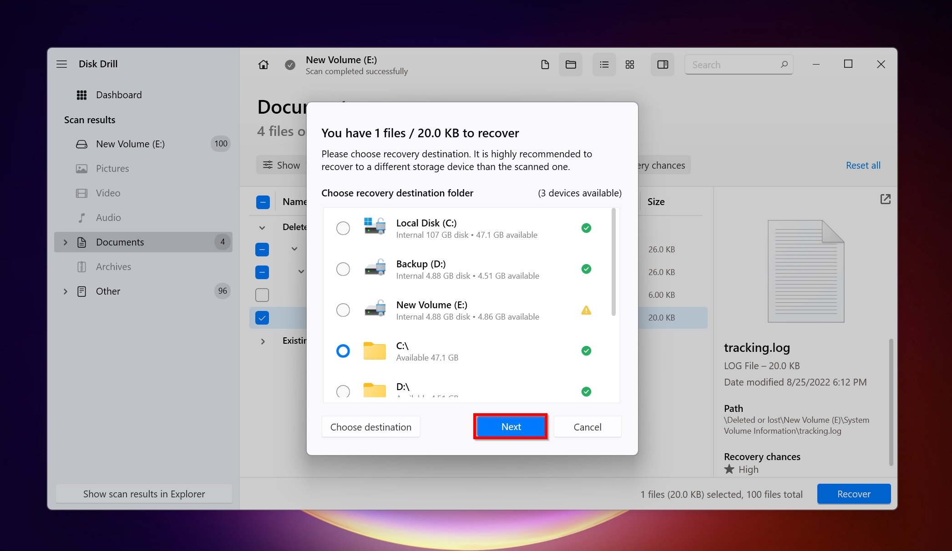
Task: Select Local Disk (C:) radio button
Action: (x=343, y=228)
